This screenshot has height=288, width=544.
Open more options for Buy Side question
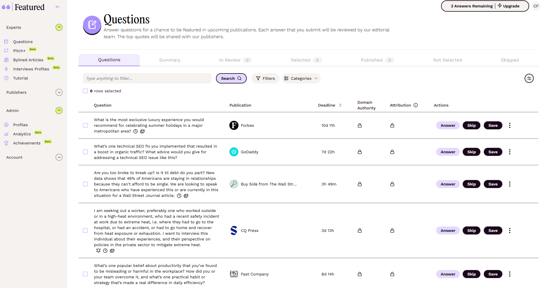510,184
